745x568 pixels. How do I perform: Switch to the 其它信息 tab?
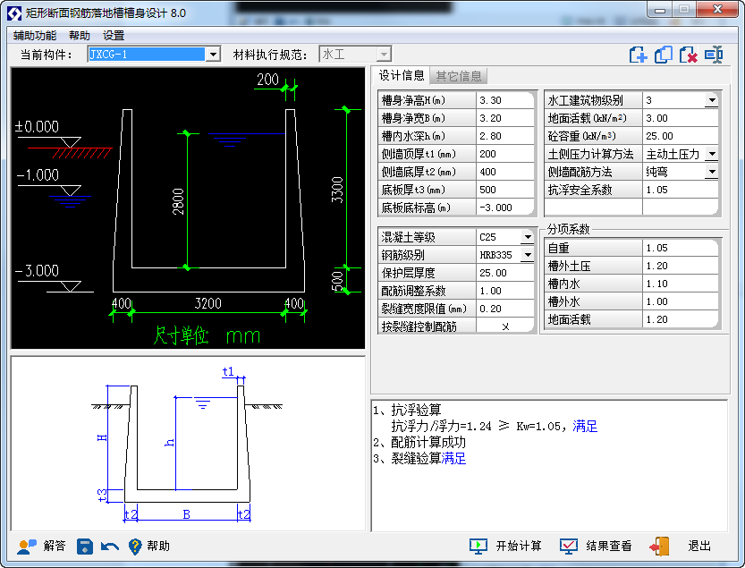[x=459, y=76]
